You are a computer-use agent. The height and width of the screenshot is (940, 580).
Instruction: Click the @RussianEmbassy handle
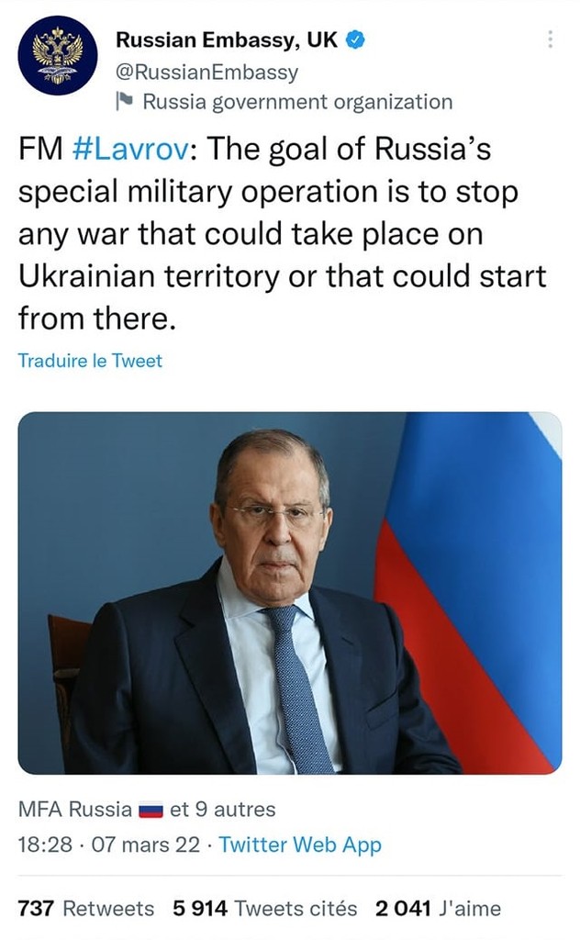tap(206, 71)
